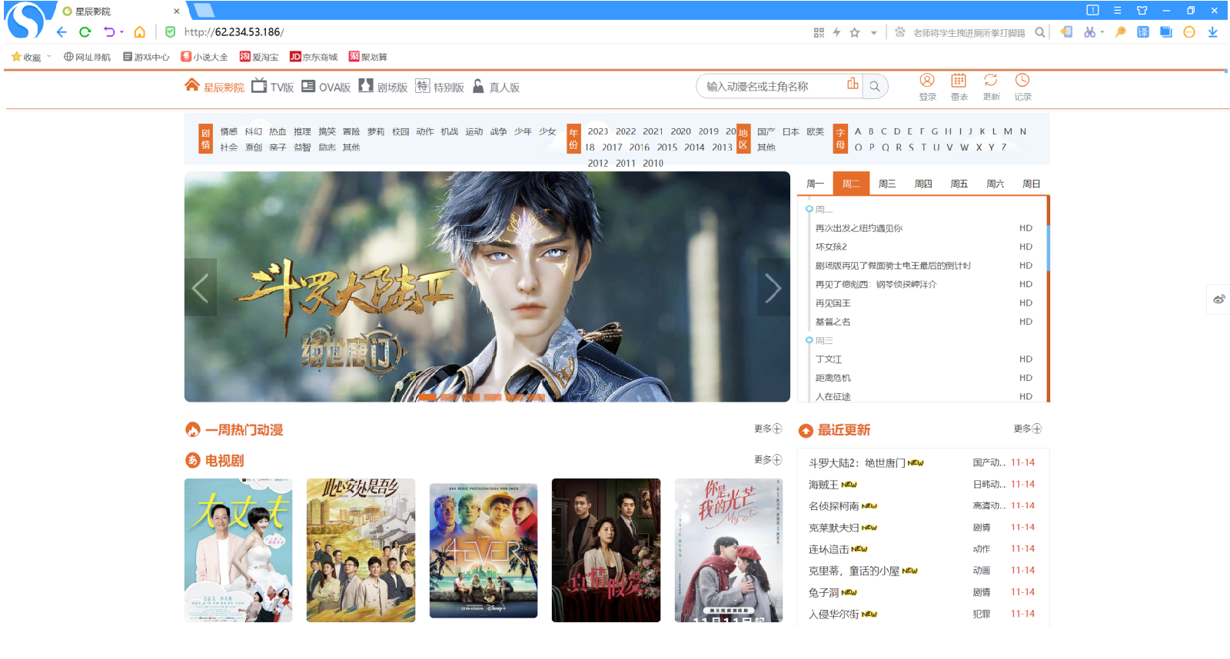
Task: Click the download arrow icon
Action: [1212, 32]
